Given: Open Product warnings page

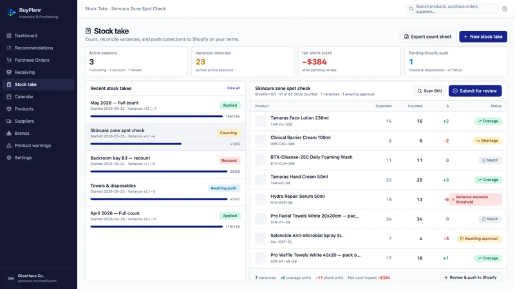Looking at the screenshot, I should click(x=39, y=146).
